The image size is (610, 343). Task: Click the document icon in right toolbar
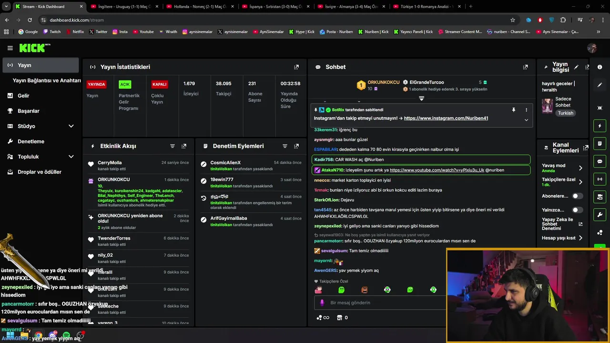click(x=600, y=143)
